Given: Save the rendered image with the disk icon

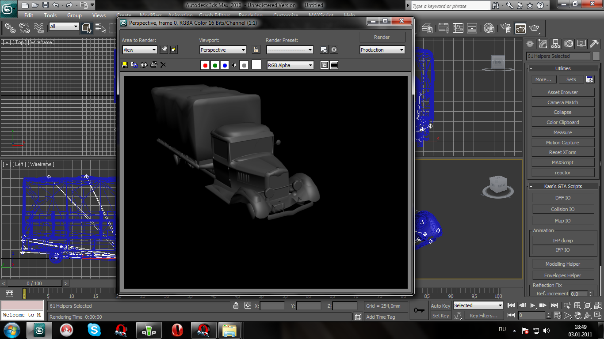Looking at the screenshot, I should [x=125, y=65].
